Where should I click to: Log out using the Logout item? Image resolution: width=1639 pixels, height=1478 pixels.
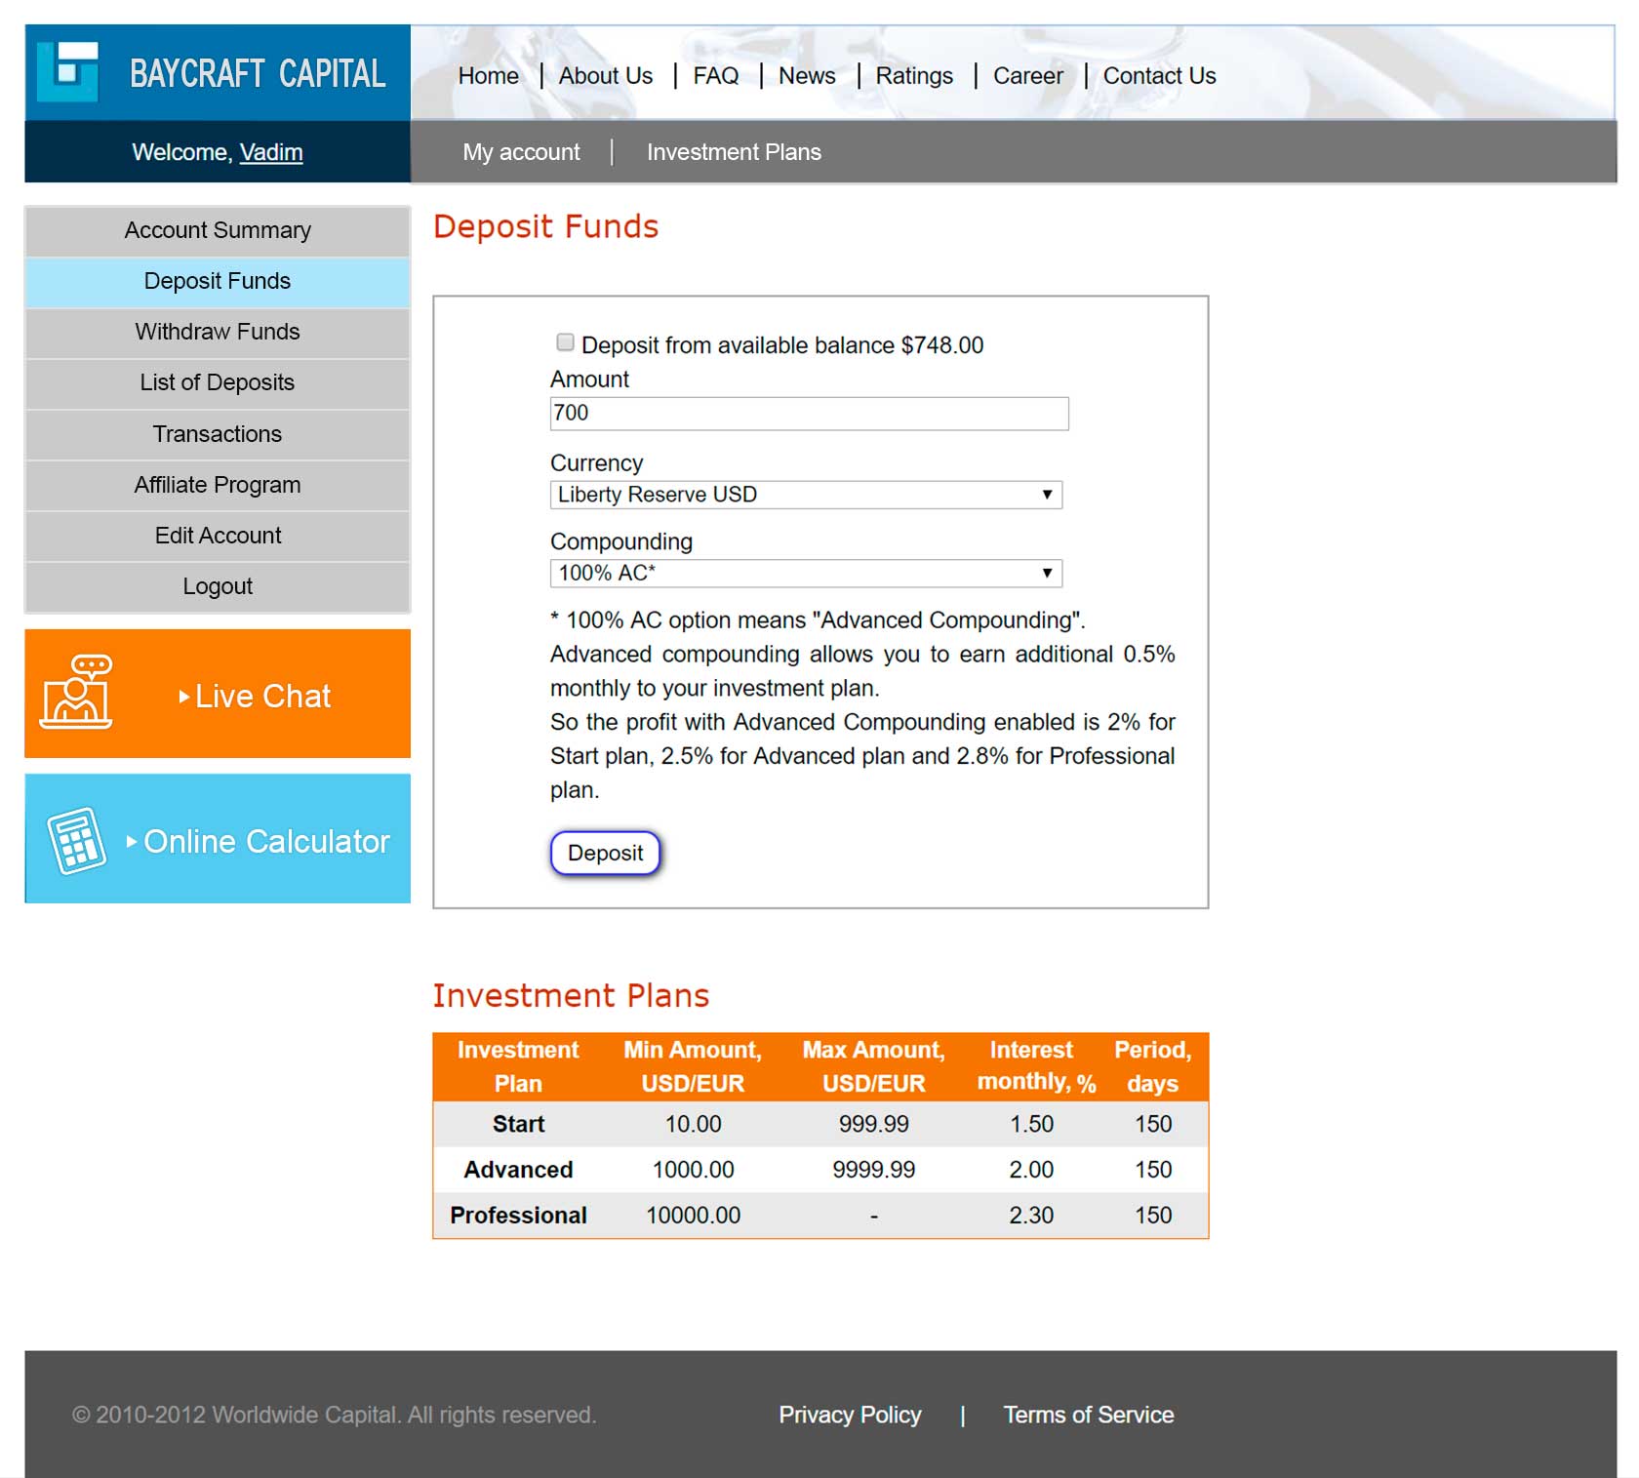point(217,586)
